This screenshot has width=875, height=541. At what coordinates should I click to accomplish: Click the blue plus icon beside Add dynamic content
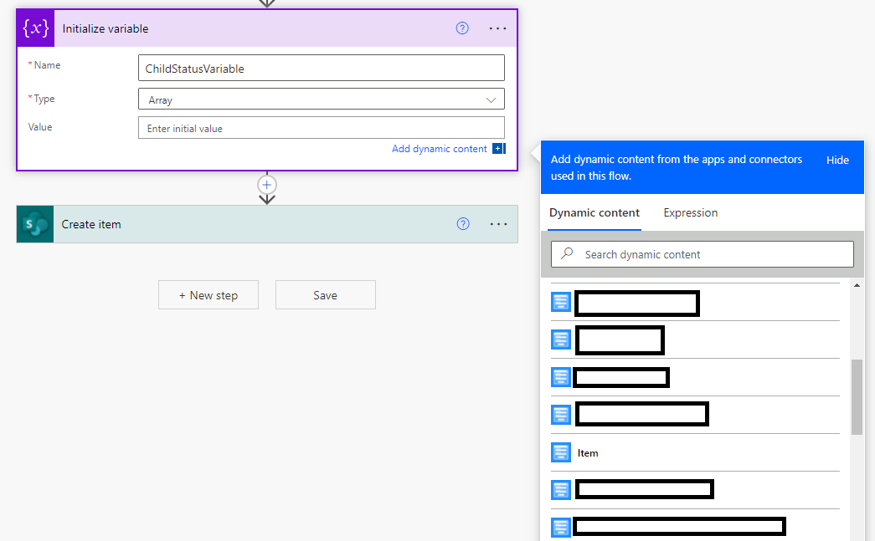click(498, 149)
